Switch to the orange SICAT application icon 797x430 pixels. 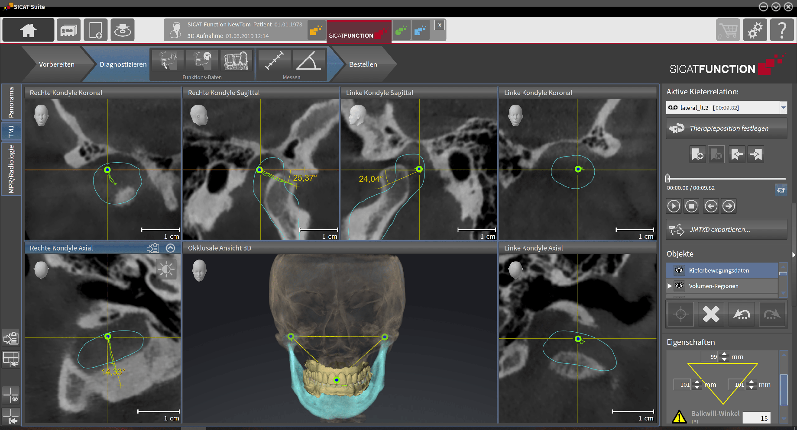coord(316,30)
